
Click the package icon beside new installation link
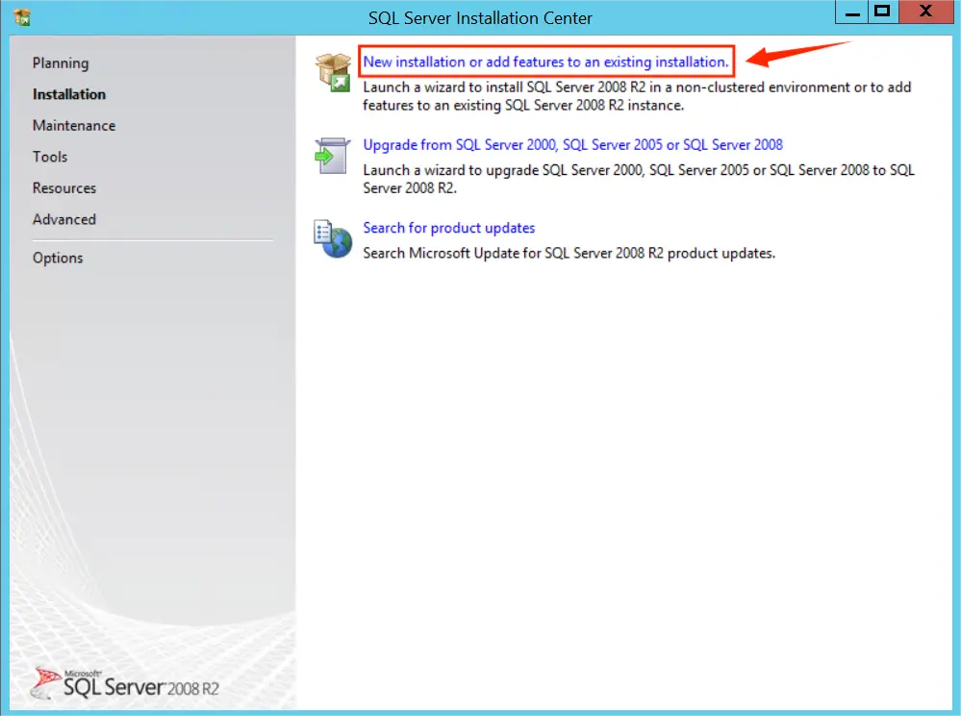332,72
